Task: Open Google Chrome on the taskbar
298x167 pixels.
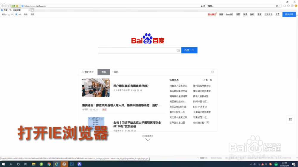Action: (x=49, y=164)
